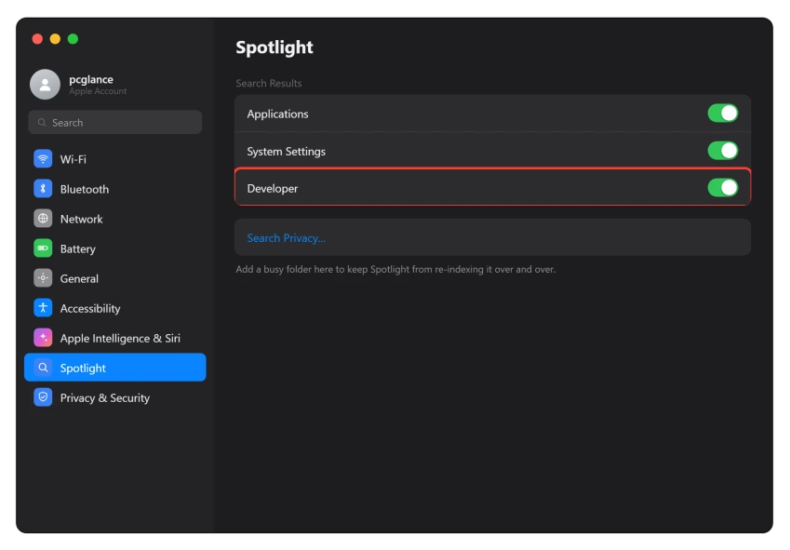This screenshot has height=550, width=790.
Task: Click the Spotlight magnifier icon in sidebar
Action: [43, 368]
